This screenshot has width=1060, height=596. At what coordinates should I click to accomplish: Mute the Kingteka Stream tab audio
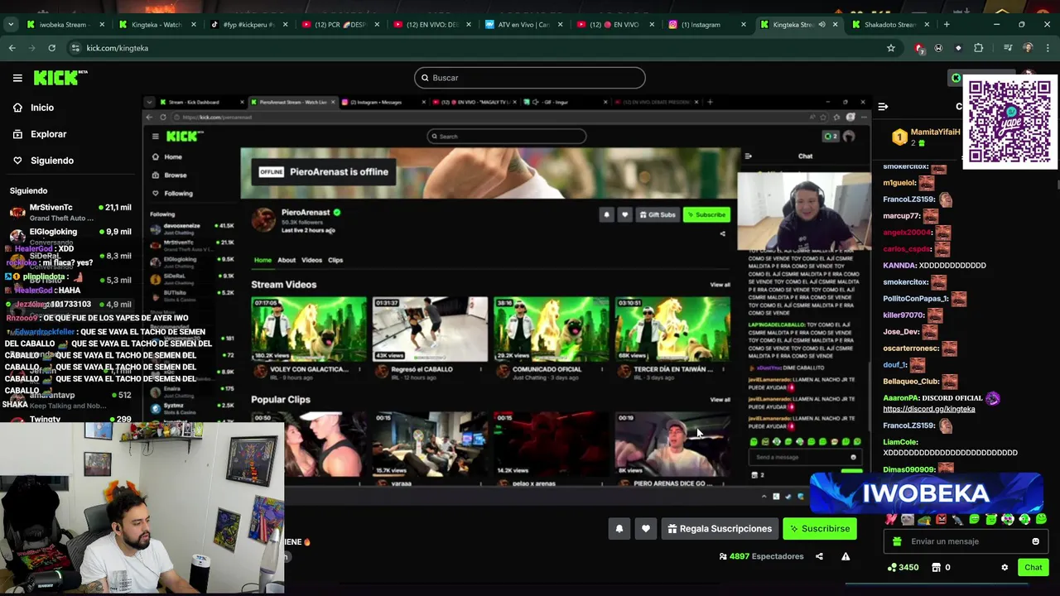coord(821,25)
